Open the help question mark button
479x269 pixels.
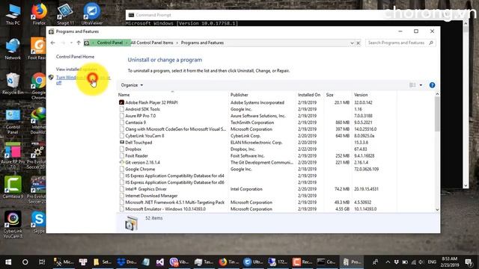pos(432,85)
